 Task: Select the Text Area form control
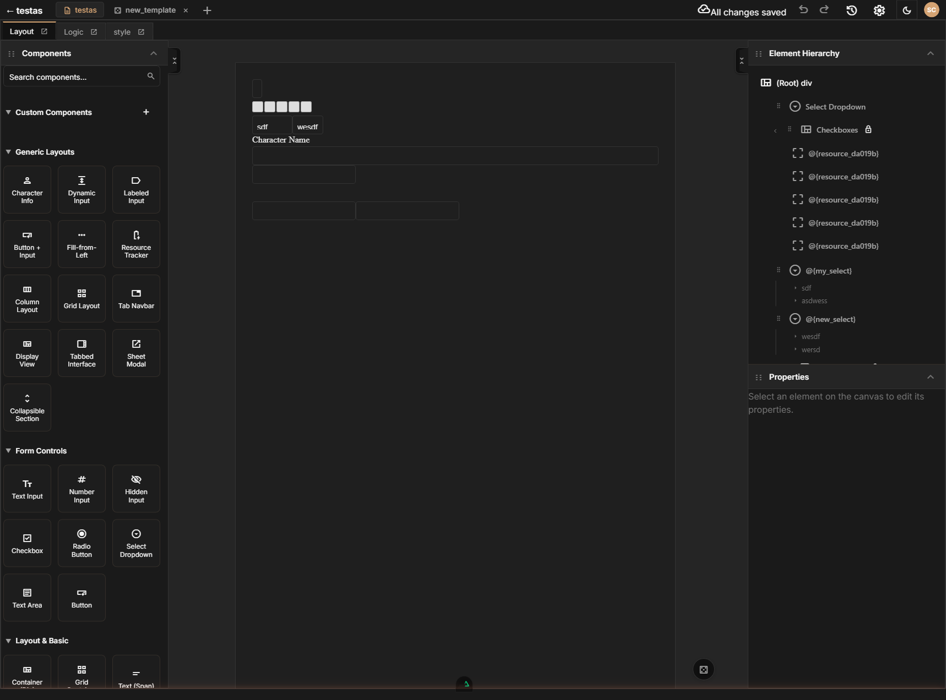tap(27, 598)
